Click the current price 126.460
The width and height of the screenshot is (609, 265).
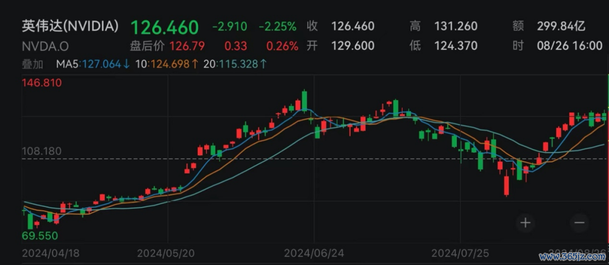tap(165, 27)
